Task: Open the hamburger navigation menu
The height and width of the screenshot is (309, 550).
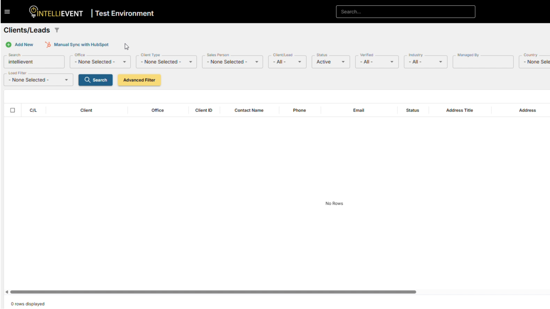Action: tap(7, 12)
